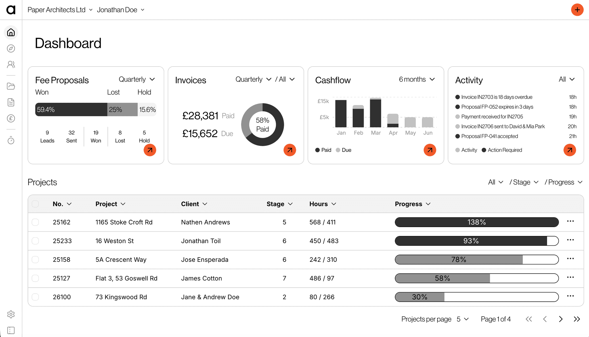Open the Contacts people sidebar icon

11,64
